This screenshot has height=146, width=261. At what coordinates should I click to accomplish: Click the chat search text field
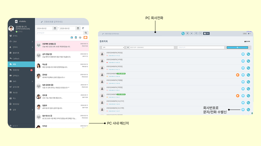tap(60, 33)
